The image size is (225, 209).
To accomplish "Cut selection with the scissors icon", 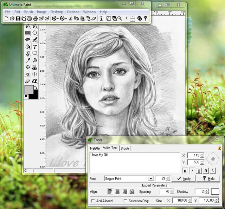I will (71, 18).
